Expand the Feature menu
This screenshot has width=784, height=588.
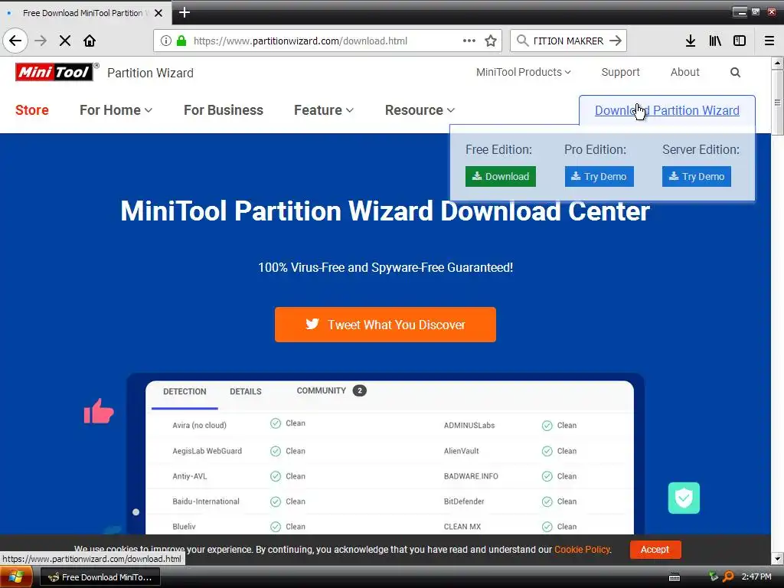[324, 110]
